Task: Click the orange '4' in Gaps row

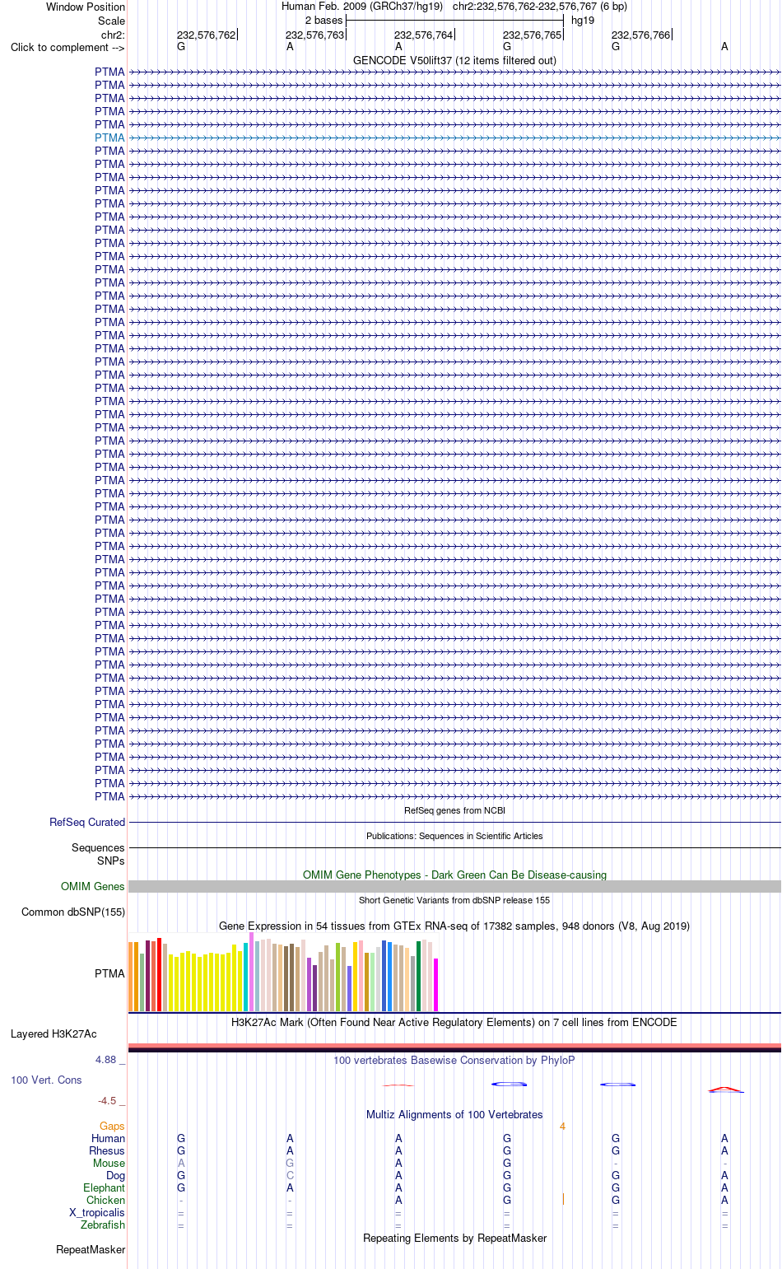Action: click(562, 1126)
